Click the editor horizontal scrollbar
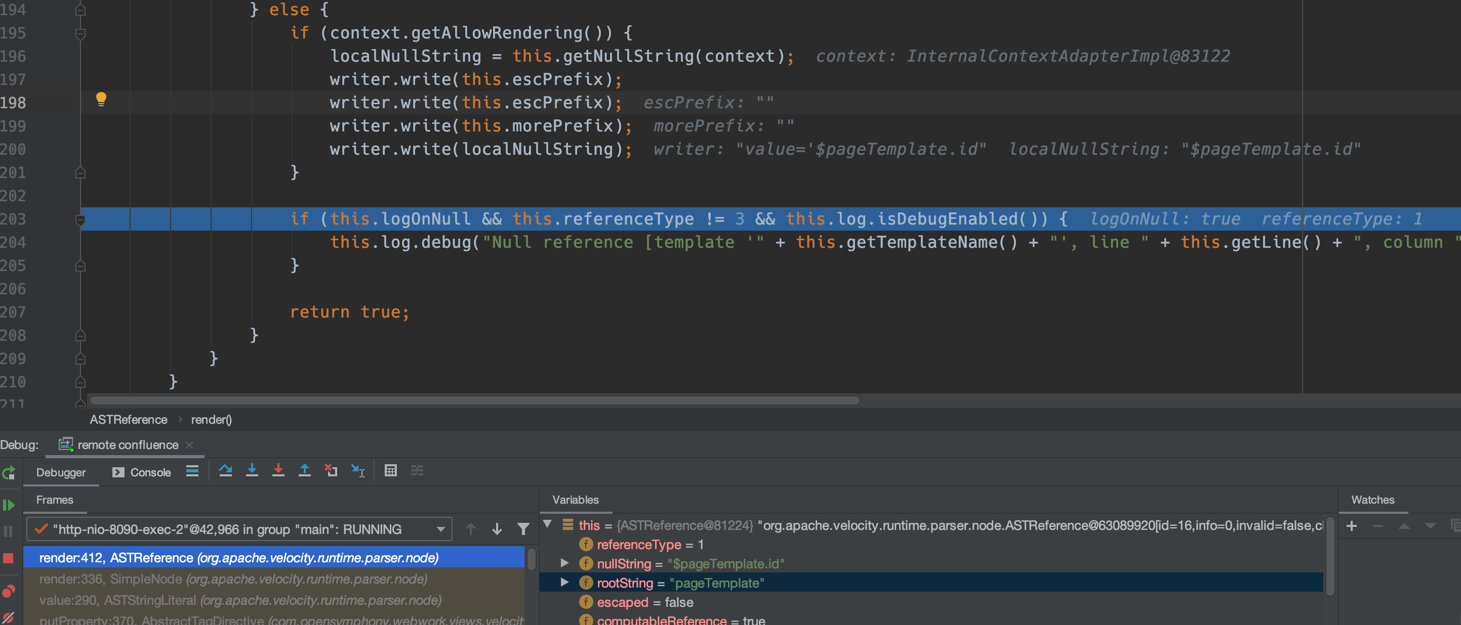This screenshot has width=1461, height=625. (474, 400)
